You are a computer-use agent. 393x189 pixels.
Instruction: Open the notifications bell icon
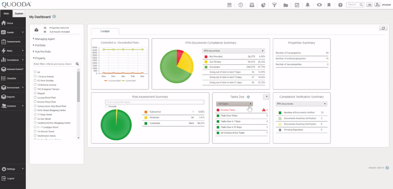[x=308, y=5]
